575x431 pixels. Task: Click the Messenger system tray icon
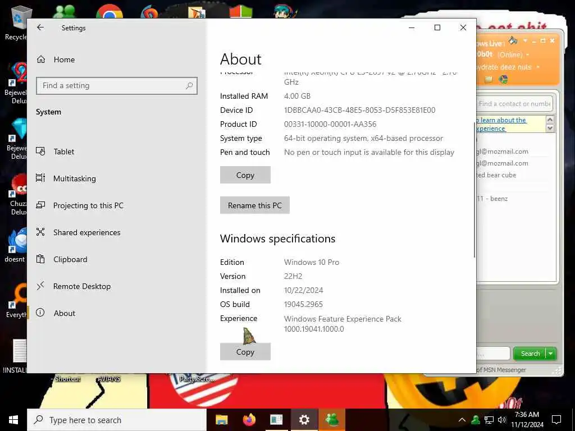point(476,420)
